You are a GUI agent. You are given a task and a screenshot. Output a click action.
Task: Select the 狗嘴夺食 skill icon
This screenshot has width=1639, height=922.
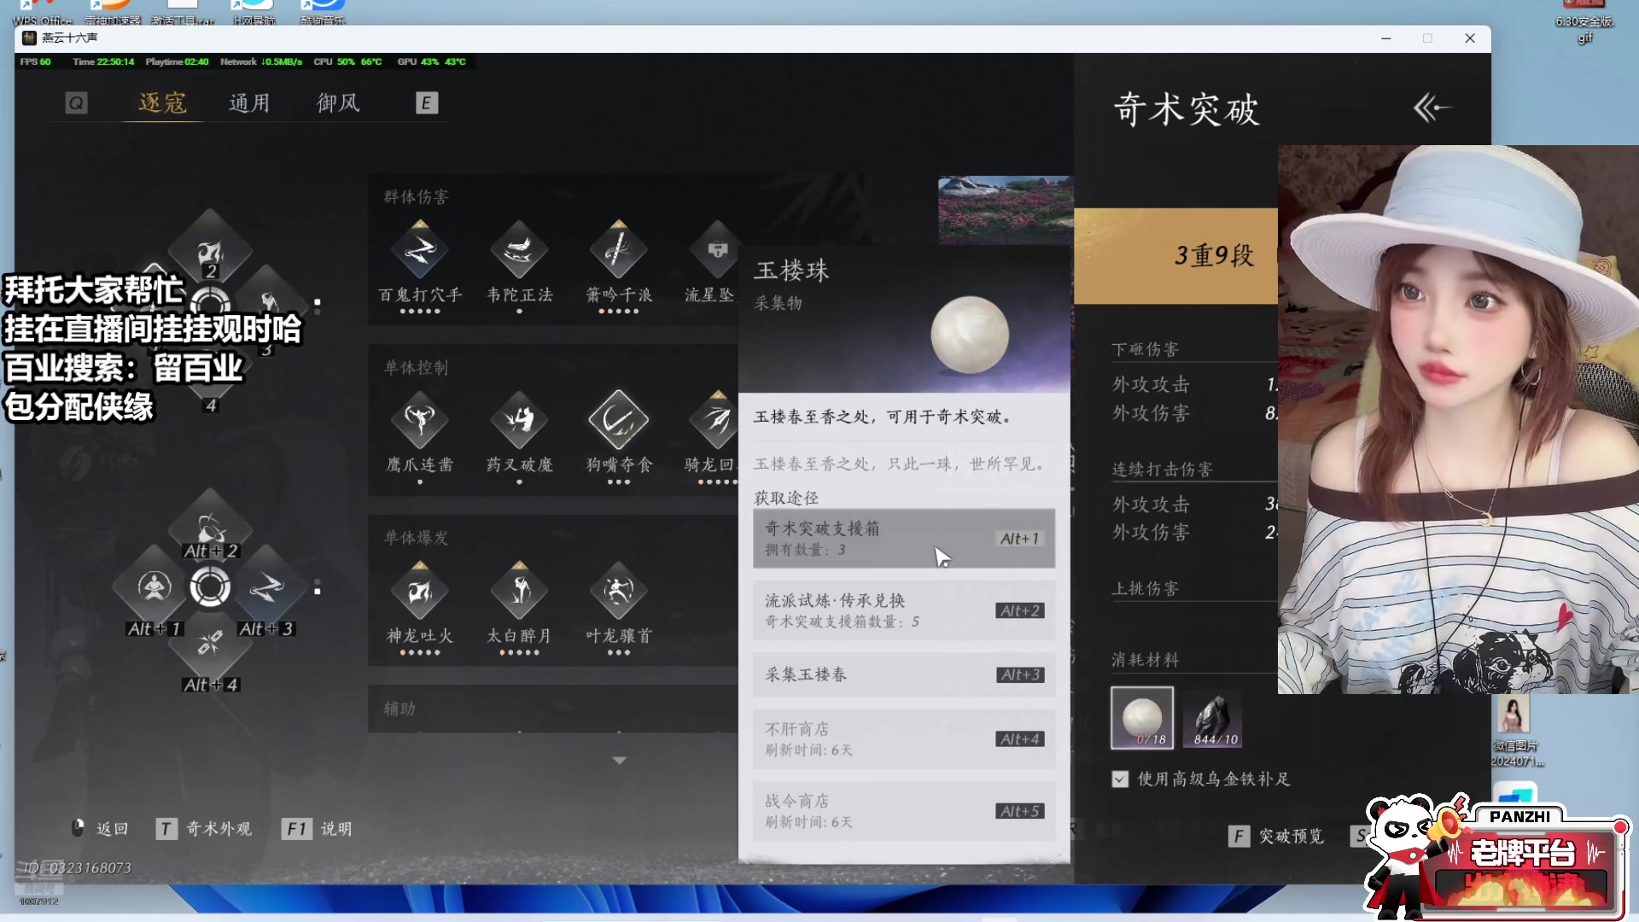(x=618, y=420)
